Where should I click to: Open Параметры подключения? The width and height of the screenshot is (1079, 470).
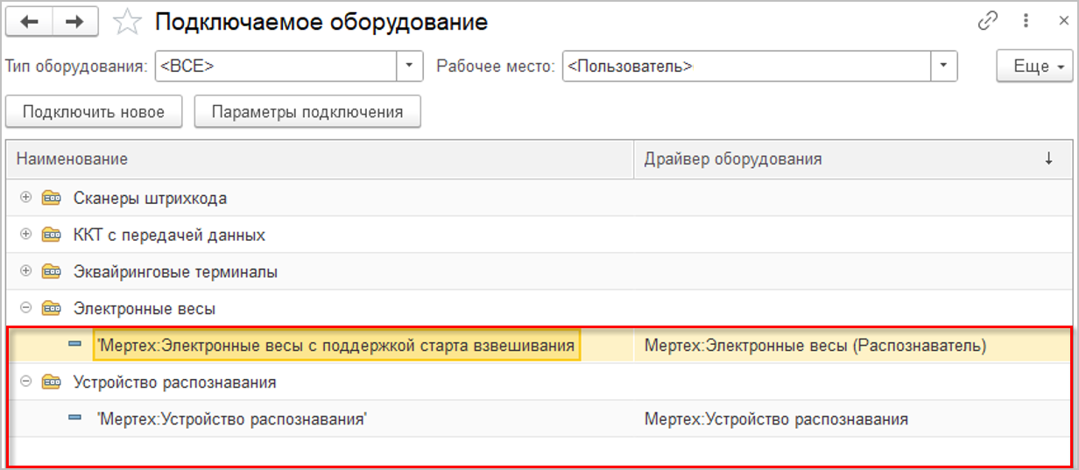coord(307,112)
